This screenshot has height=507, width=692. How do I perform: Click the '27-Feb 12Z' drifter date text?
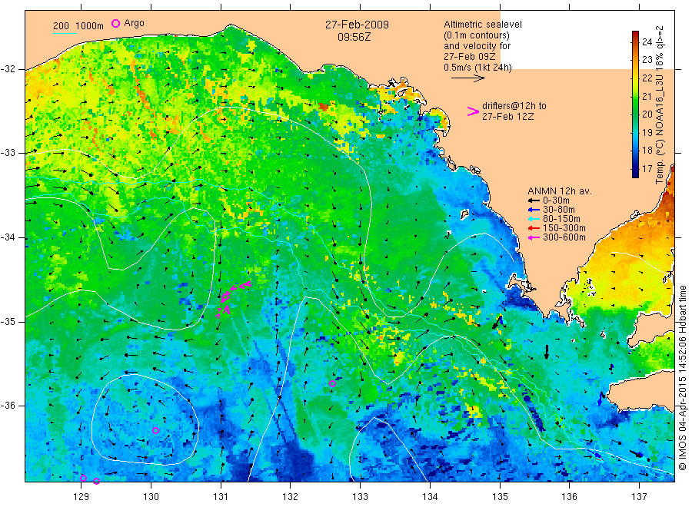tap(507, 117)
